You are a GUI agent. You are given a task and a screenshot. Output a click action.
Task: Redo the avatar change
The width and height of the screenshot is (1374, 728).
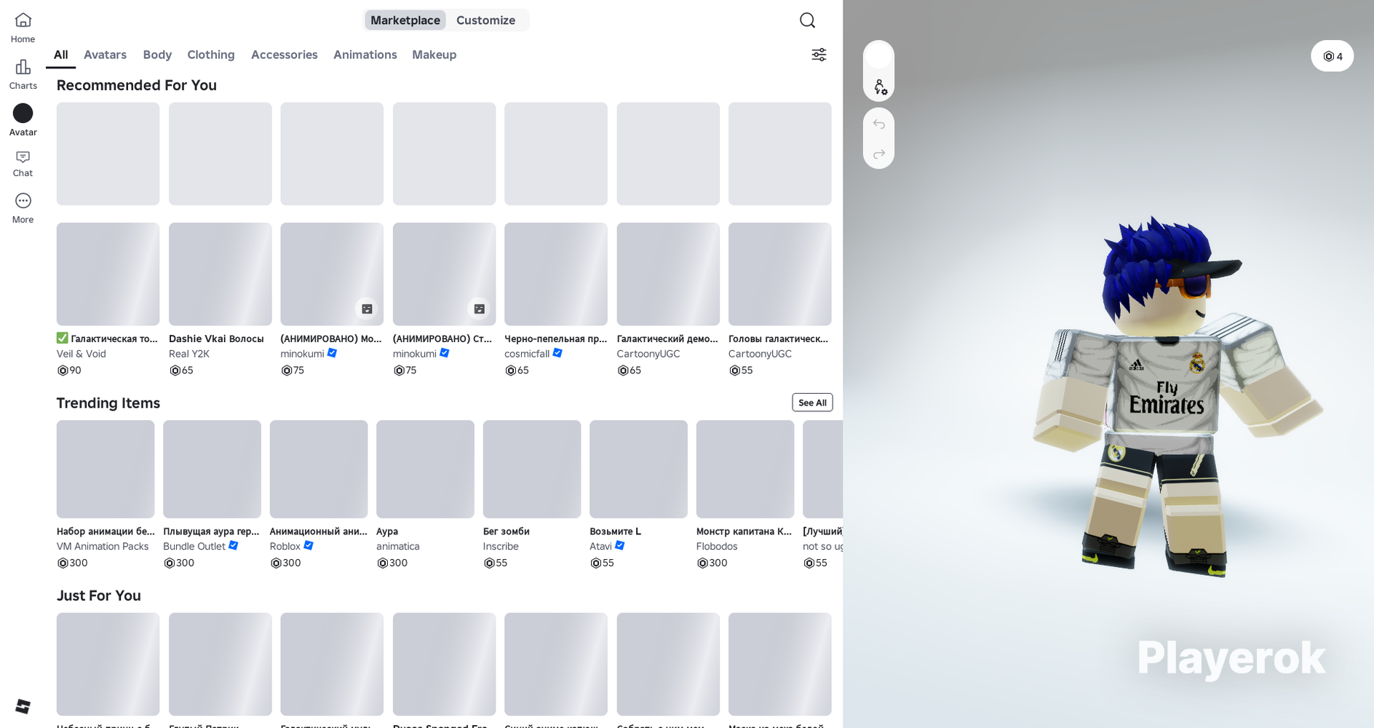879,154
